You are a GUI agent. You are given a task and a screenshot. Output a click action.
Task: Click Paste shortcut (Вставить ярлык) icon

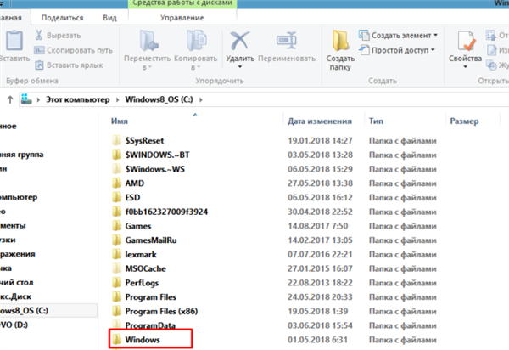tap(39, 65)
